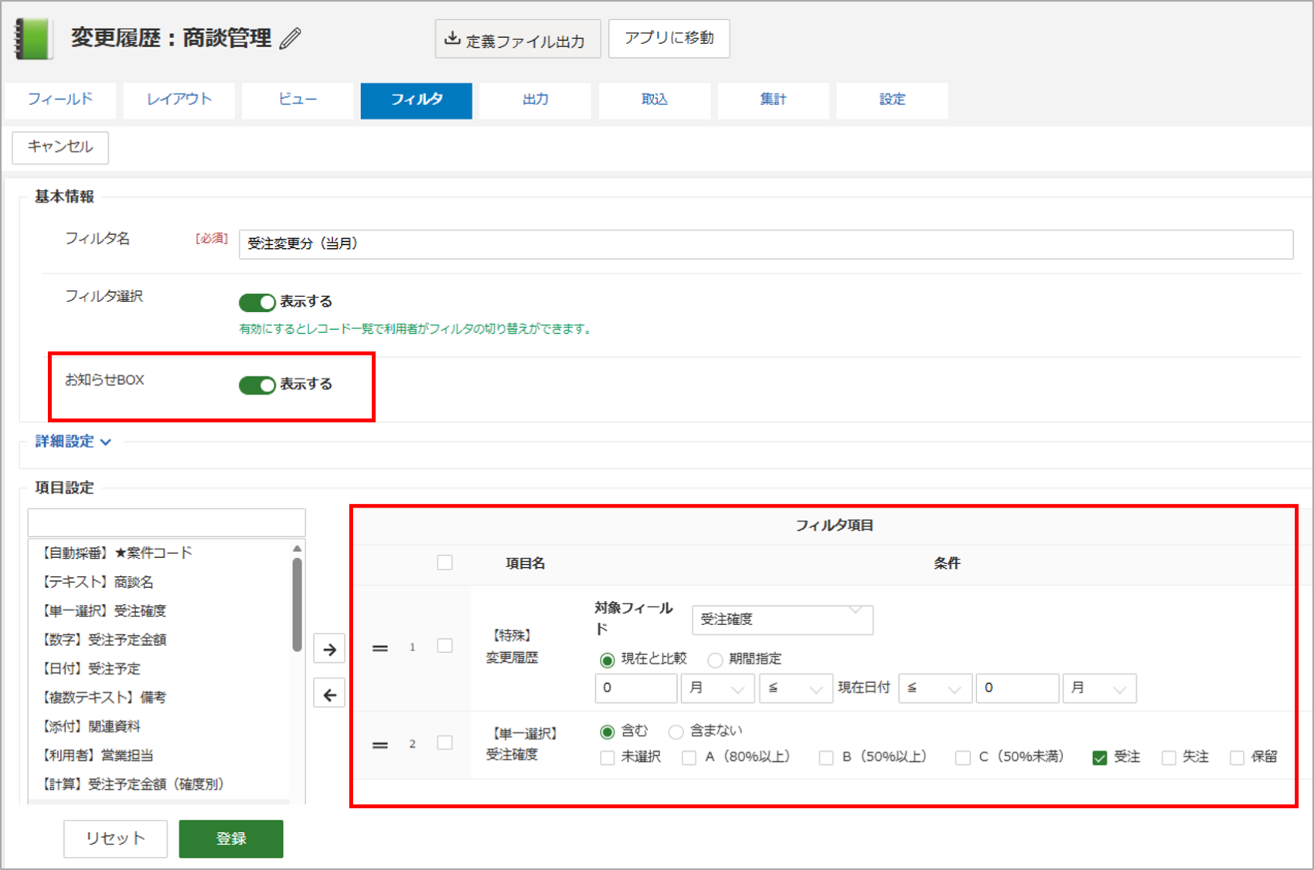Toggle the フィルタ選択 display switch
The height and width of the screenshot is (870, 1314).
pos(257,302)
